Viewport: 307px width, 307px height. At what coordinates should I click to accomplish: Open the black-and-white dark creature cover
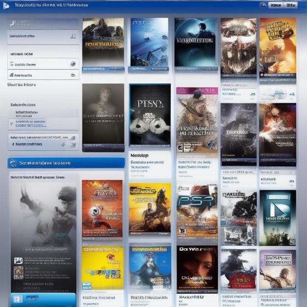(238, 218)
